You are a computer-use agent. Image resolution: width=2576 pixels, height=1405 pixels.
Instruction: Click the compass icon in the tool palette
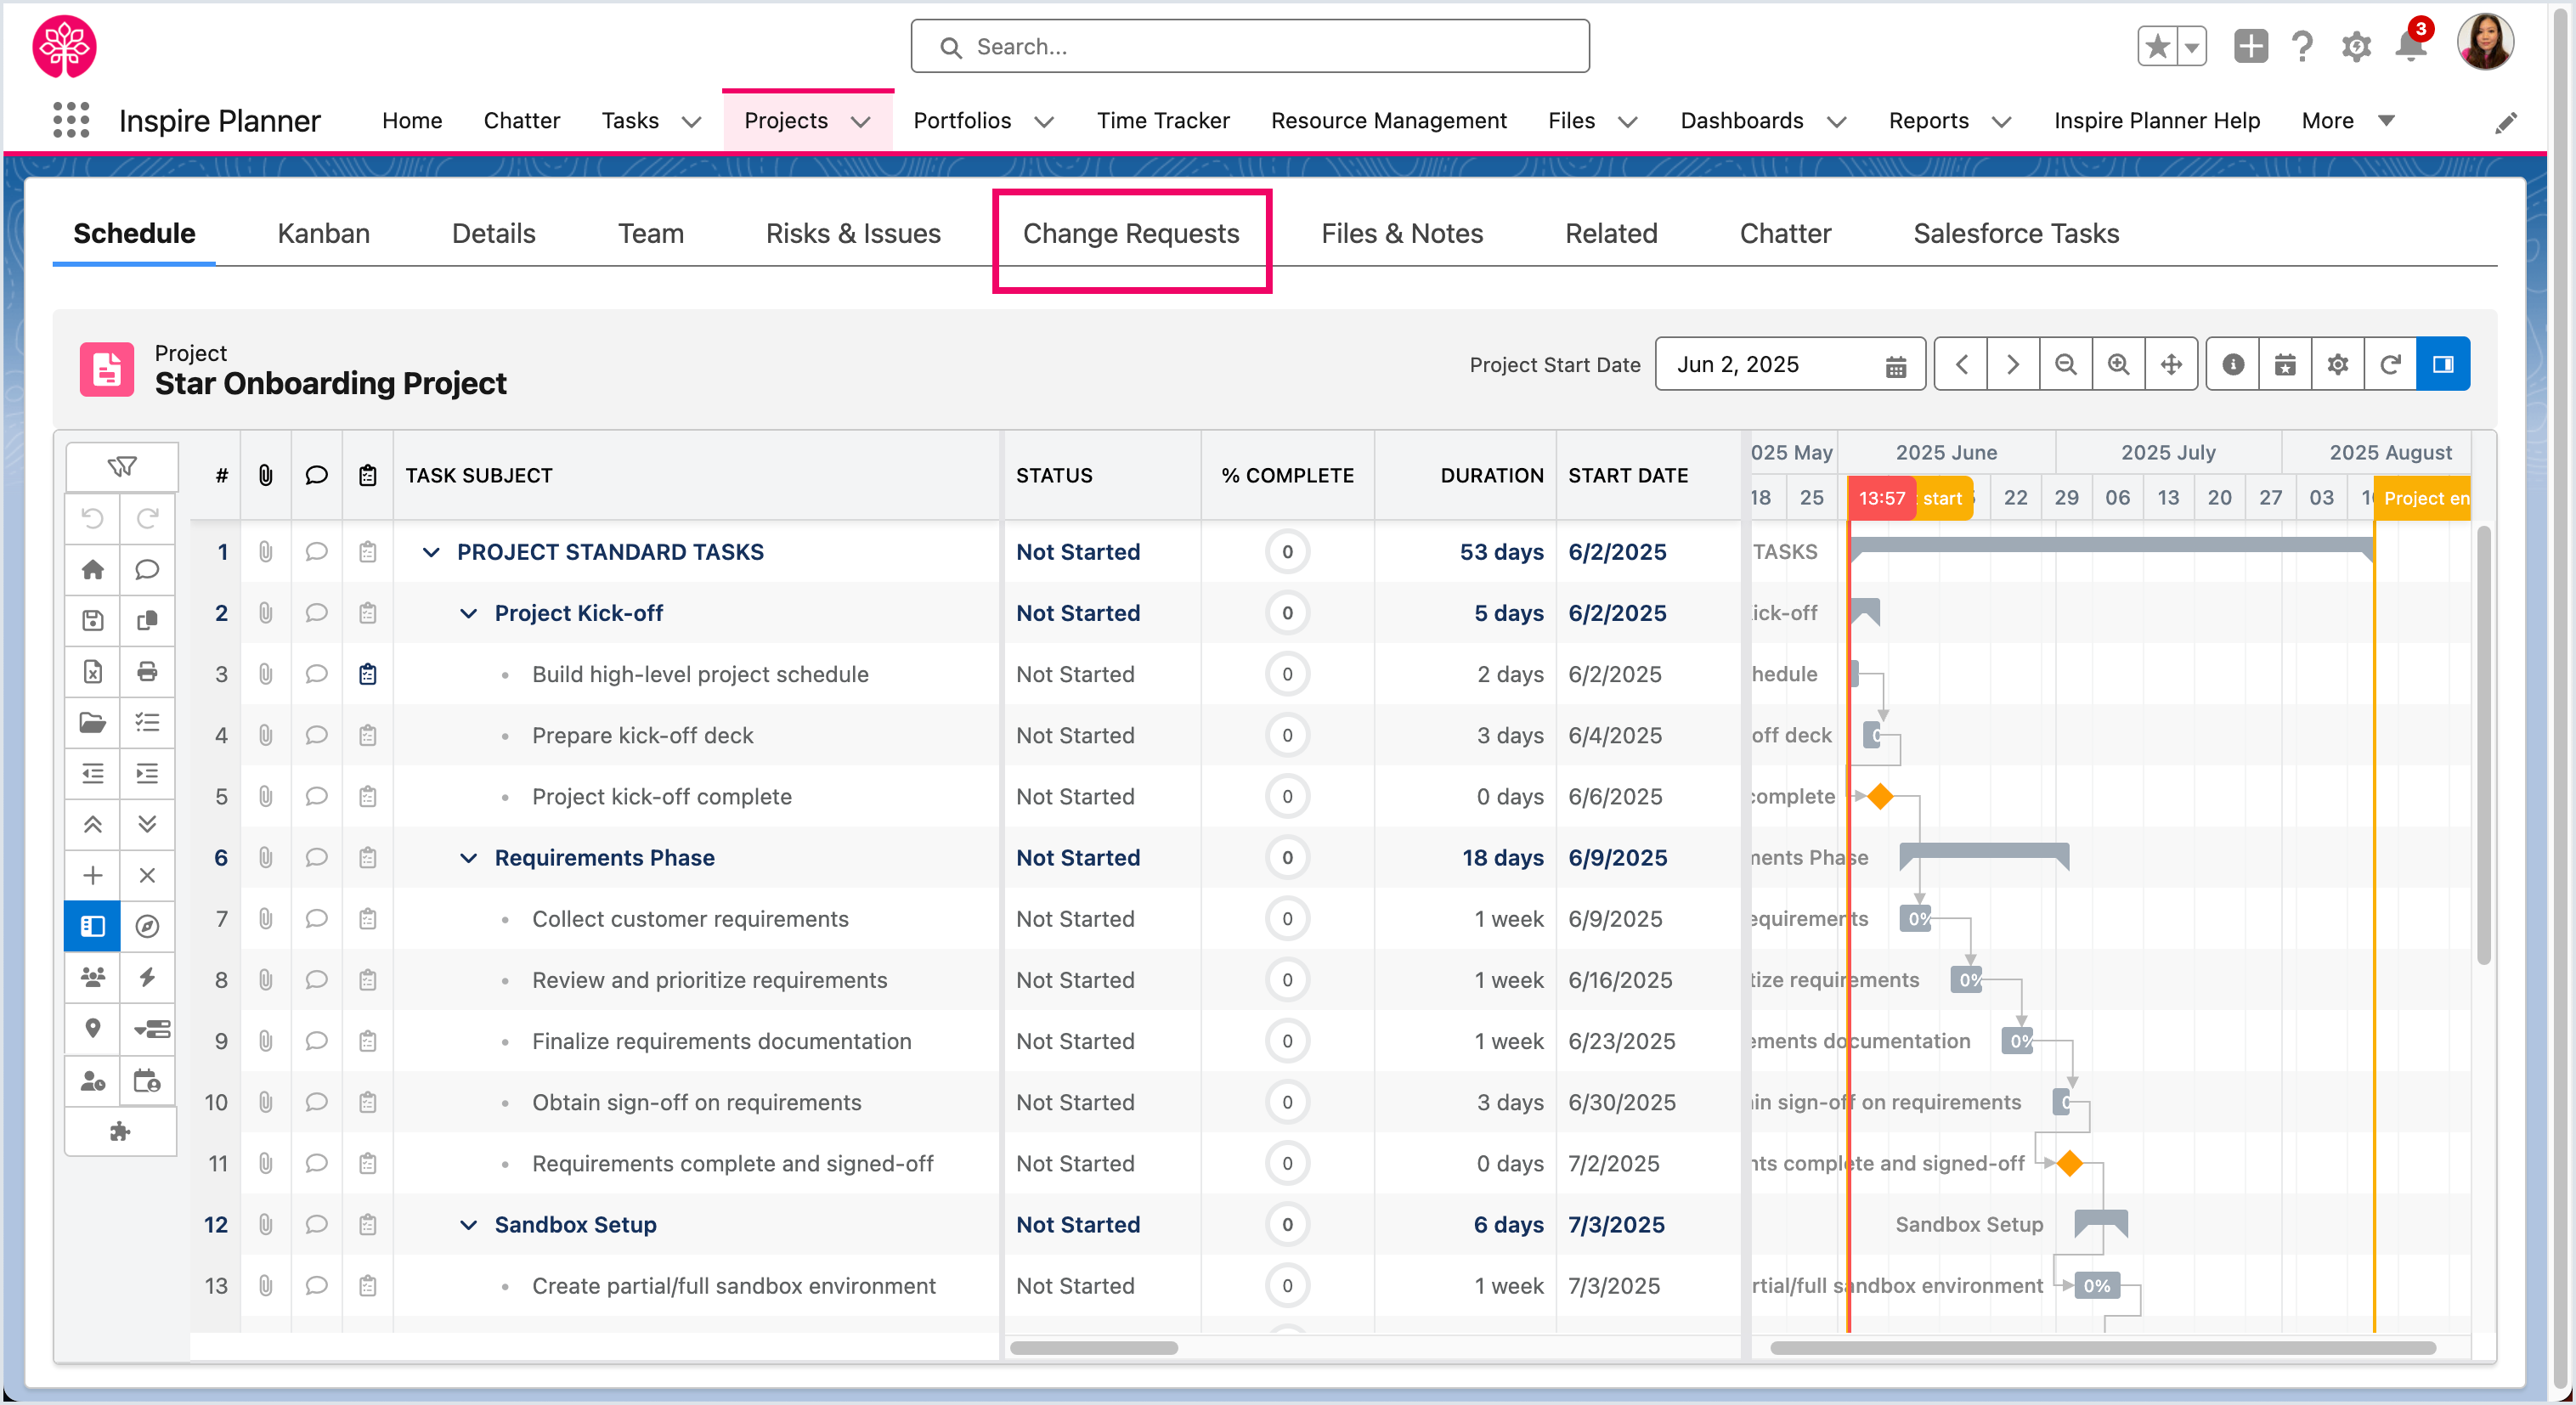coord(147,926)
